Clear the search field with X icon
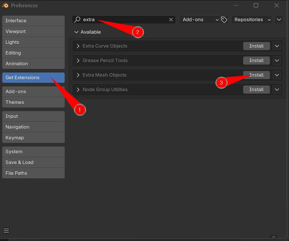Screen dimensions: 289x241 point(171,20)
